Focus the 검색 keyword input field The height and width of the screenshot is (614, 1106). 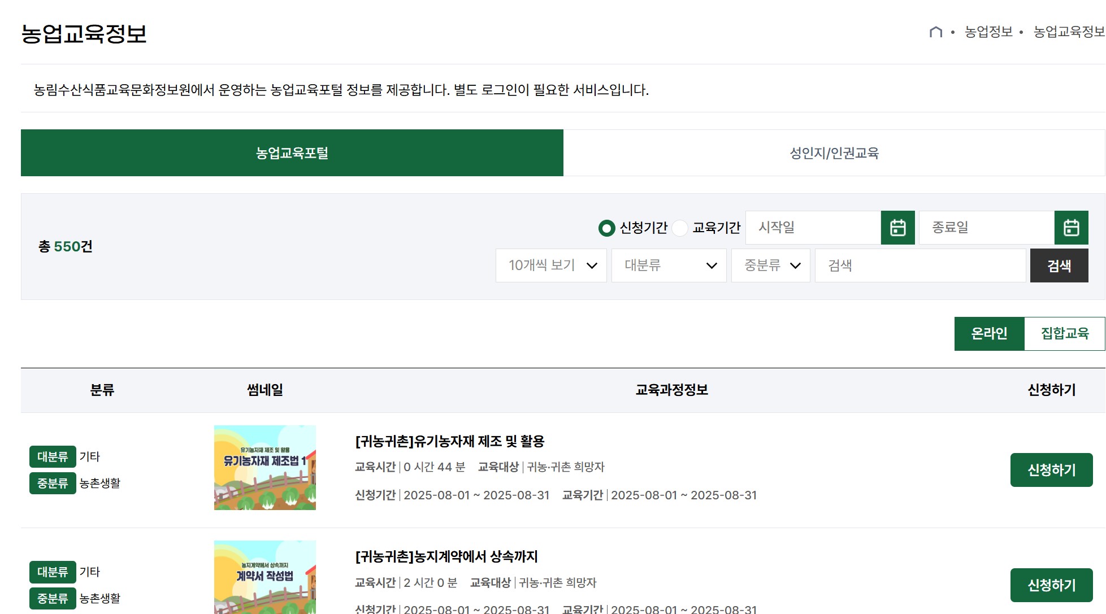pos(920,265)
